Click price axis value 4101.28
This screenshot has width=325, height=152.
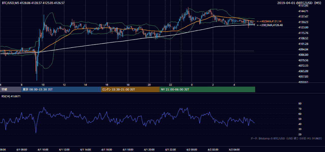click(303, 44)
